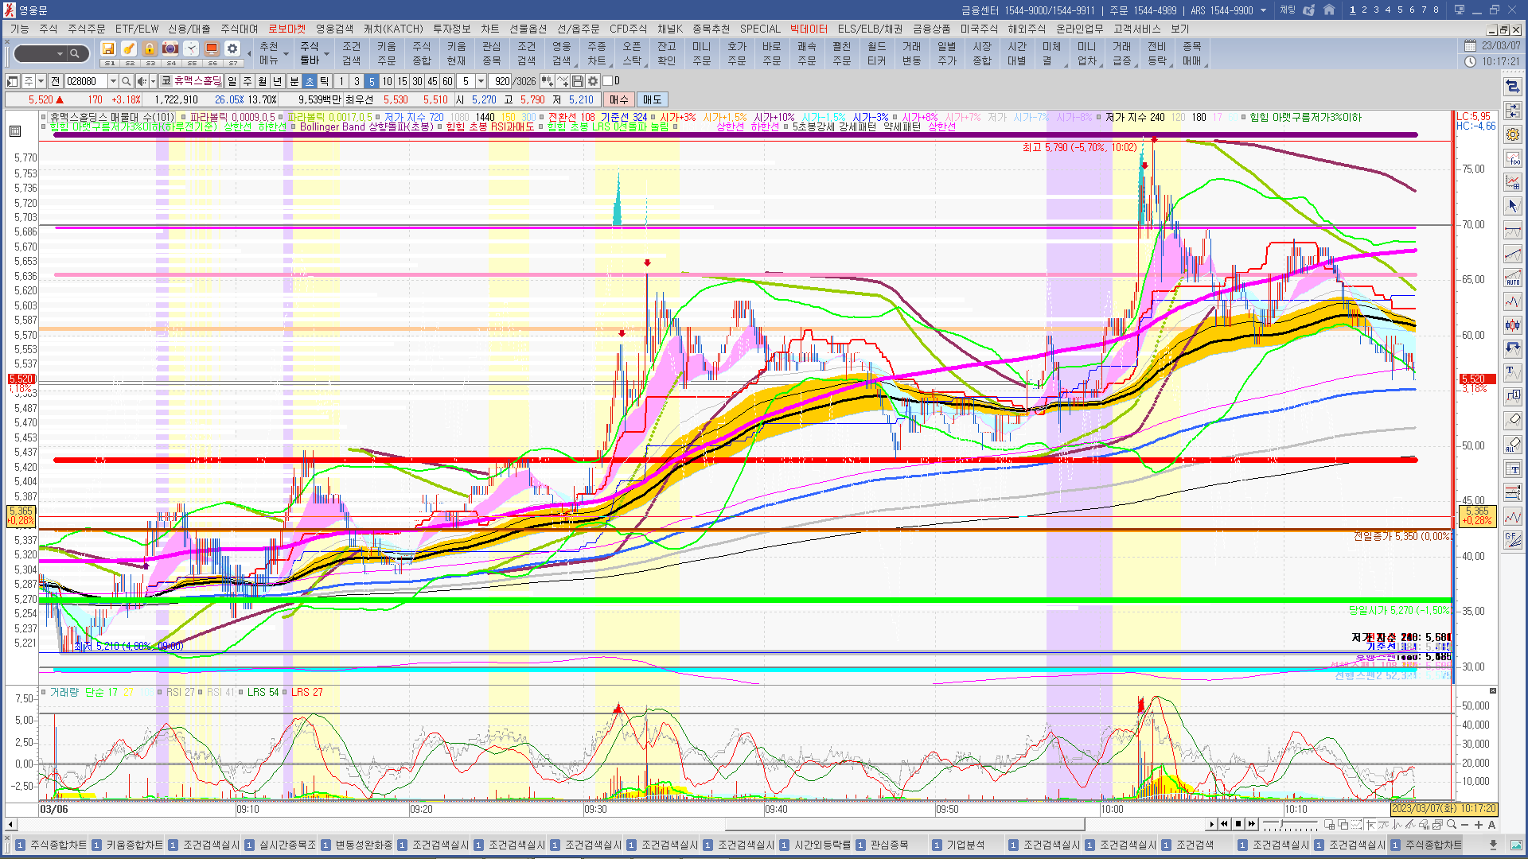The height and width of the screenshot is (859, 1528).
Task: Open the stock code 028080 dropdown
Action: coord(113,81)
